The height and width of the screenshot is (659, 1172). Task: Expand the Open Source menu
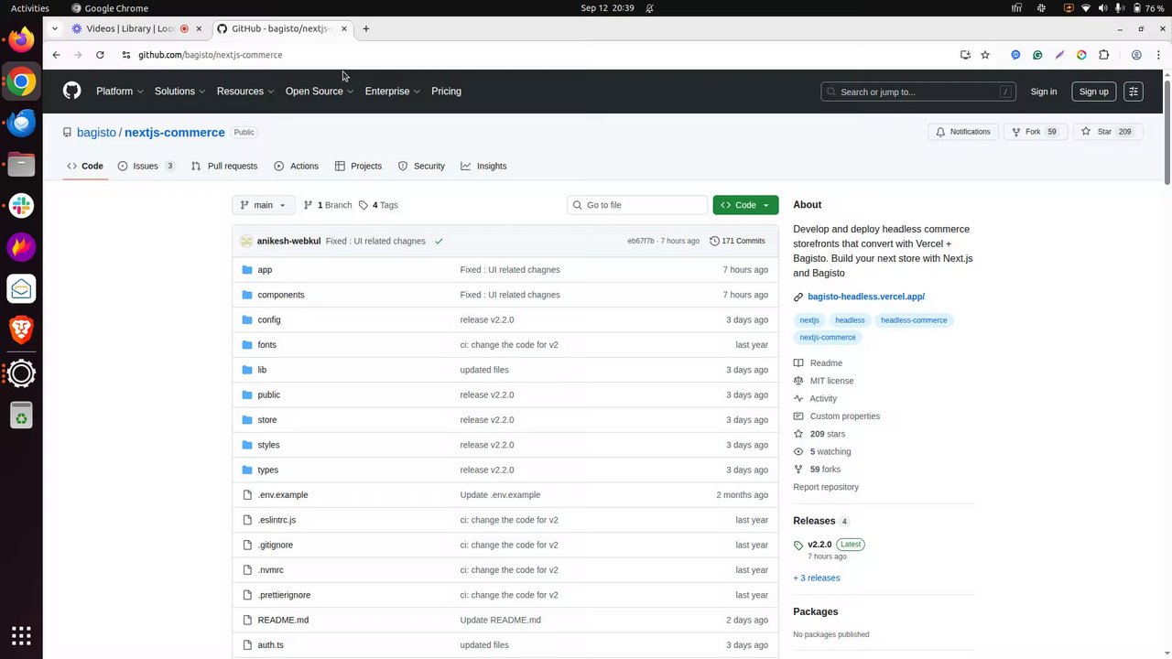[x=320, y=92]
